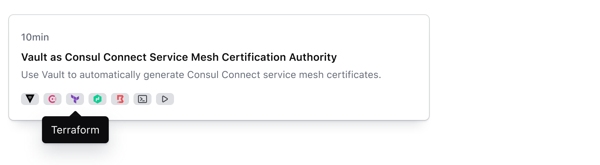The height and width of the screenshot is (165, 600).
Task: Click the play button badge on the card
Action: coord(165,99)
